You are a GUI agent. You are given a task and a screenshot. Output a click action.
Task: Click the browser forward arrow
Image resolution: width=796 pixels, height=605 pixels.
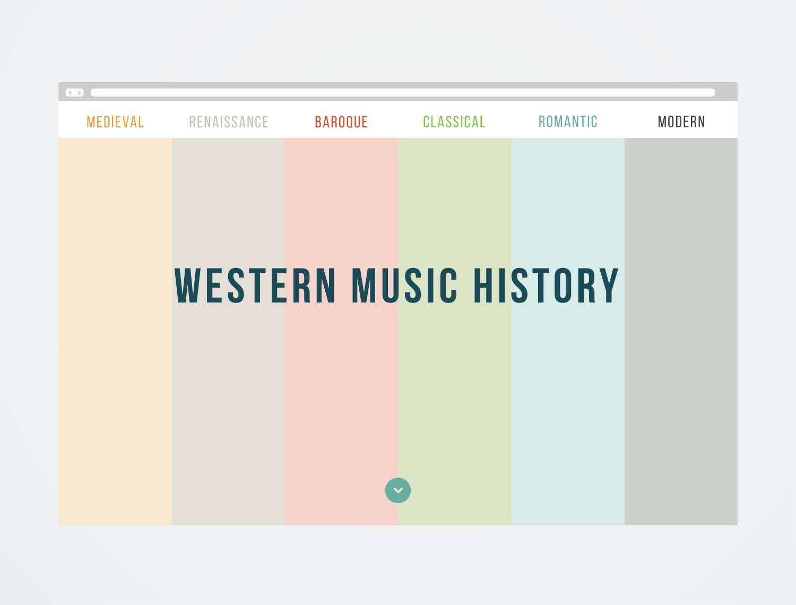(x=79, y=93)
